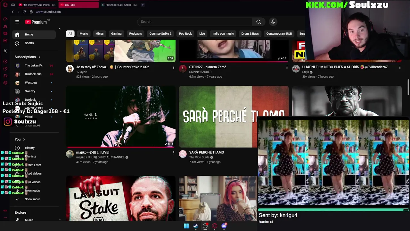Click the 17layzie channel avatar
This screenshot has height=231, width=410.
70,69
